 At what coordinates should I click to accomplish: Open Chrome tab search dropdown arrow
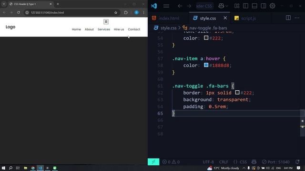[x=4, y=4]
